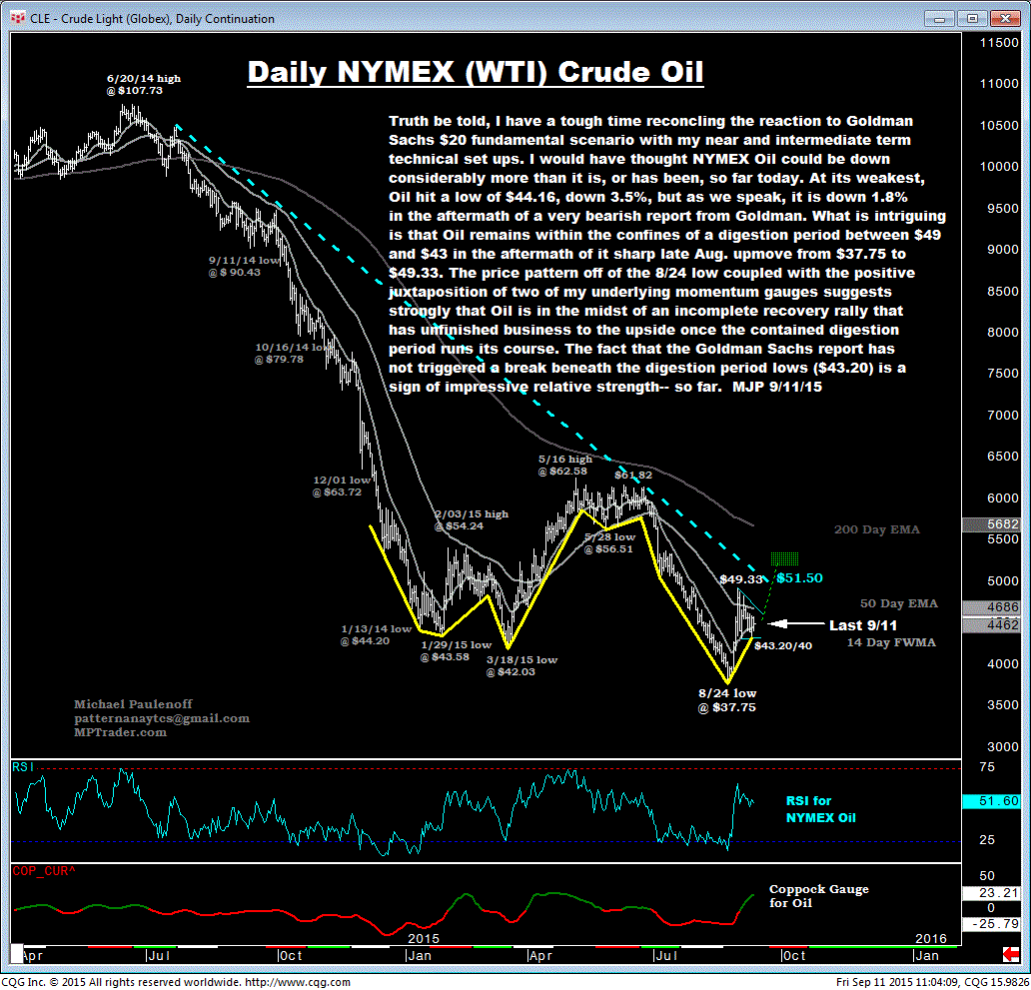Click the 5682 price marker for 200 Day EMA
The width and height of the screenshot is (1031, 990).
click(994, 523)
